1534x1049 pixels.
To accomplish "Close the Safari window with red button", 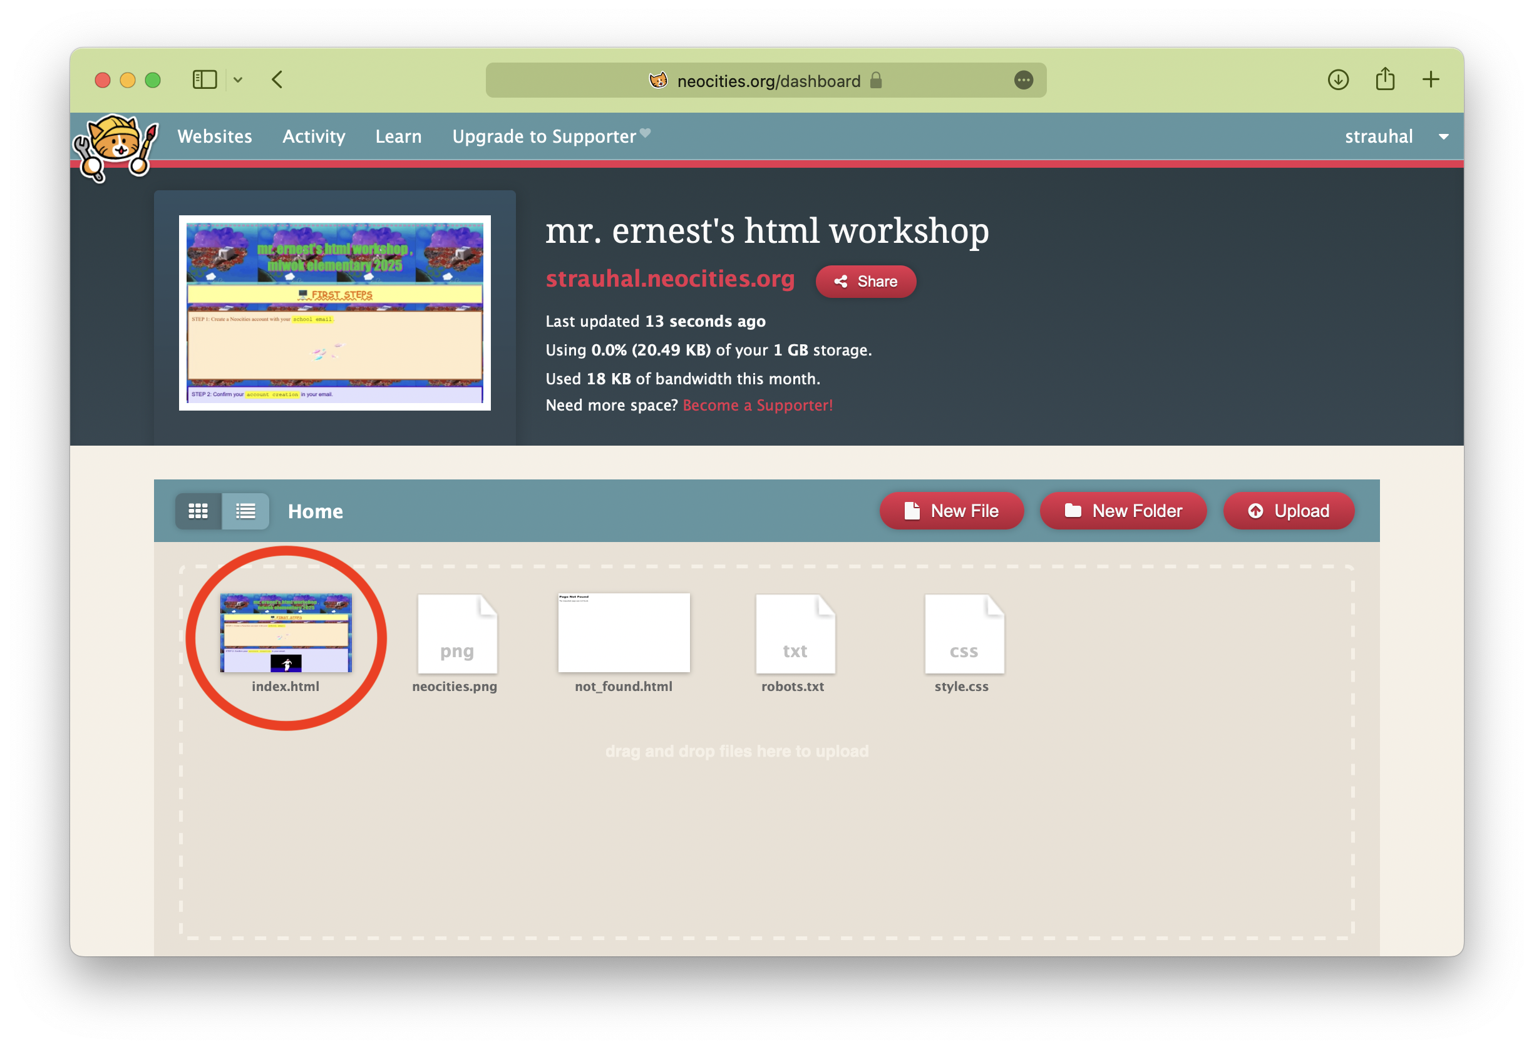I will [x=102, y=80].
